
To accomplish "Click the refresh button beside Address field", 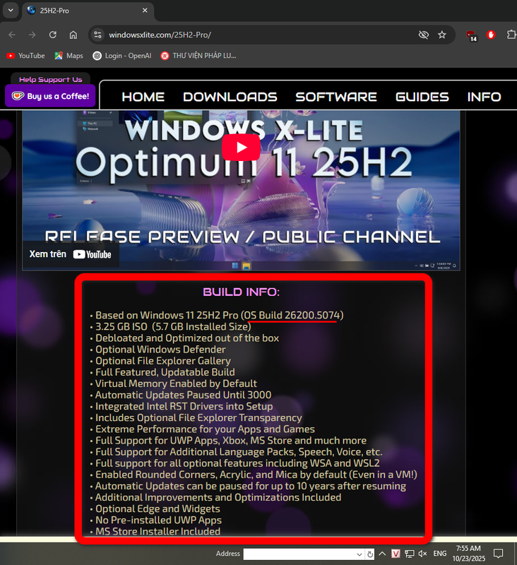I will [370, 554].
